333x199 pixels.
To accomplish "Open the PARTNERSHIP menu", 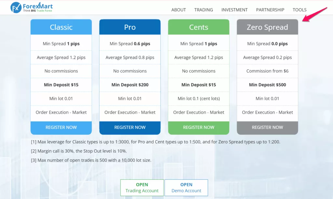I will [270, 10].
